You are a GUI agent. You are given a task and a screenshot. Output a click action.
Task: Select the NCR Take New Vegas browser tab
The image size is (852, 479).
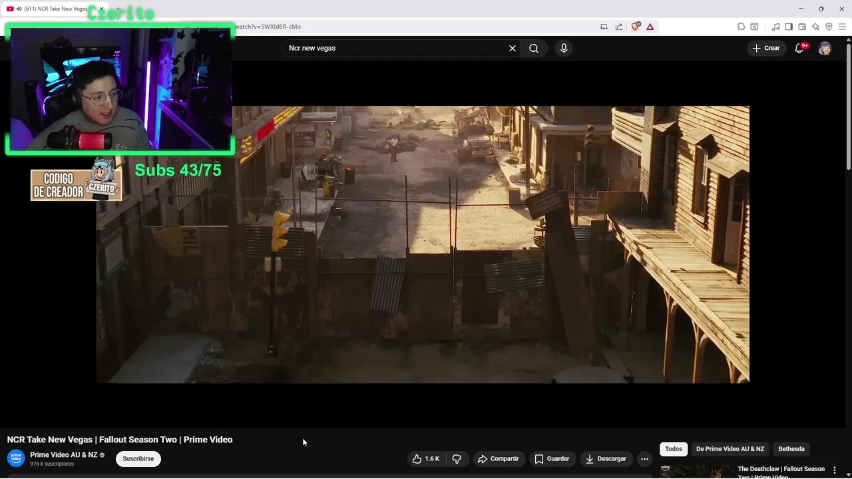tap(53, 9)
